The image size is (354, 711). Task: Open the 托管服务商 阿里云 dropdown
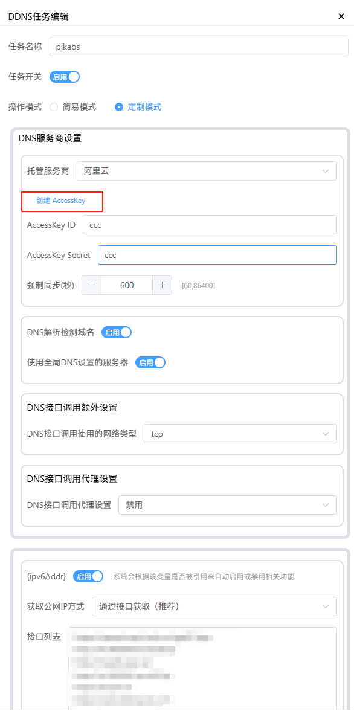coord(207,171)
